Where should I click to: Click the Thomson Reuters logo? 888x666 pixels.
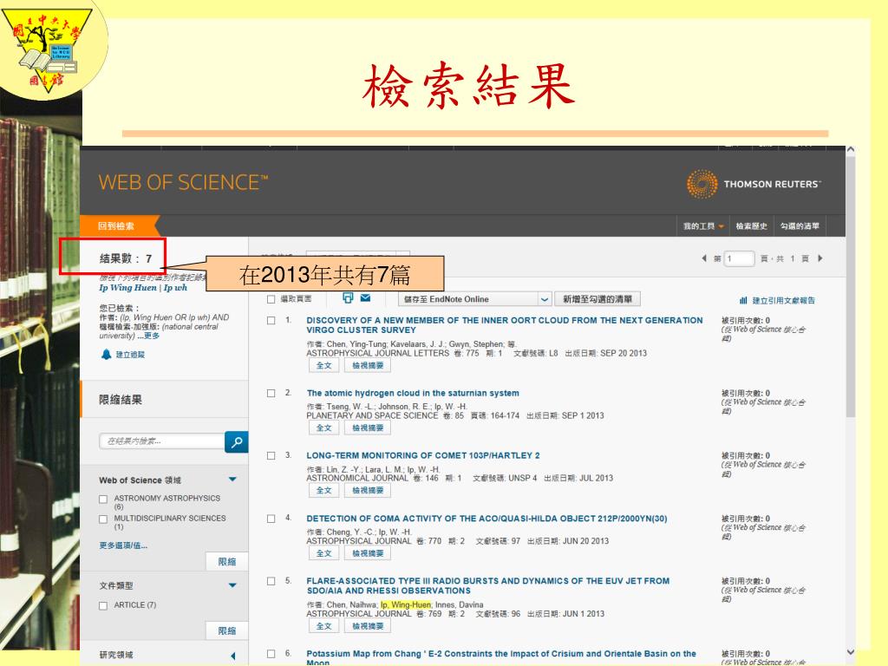point(754,184)
